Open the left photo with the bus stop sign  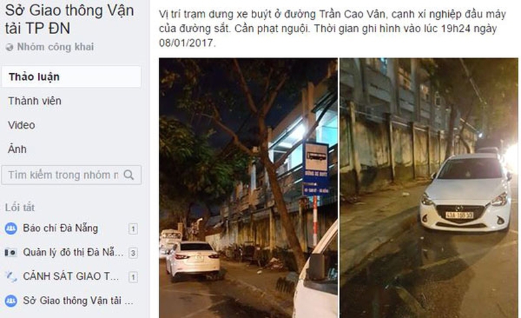[x=248, y=188]
